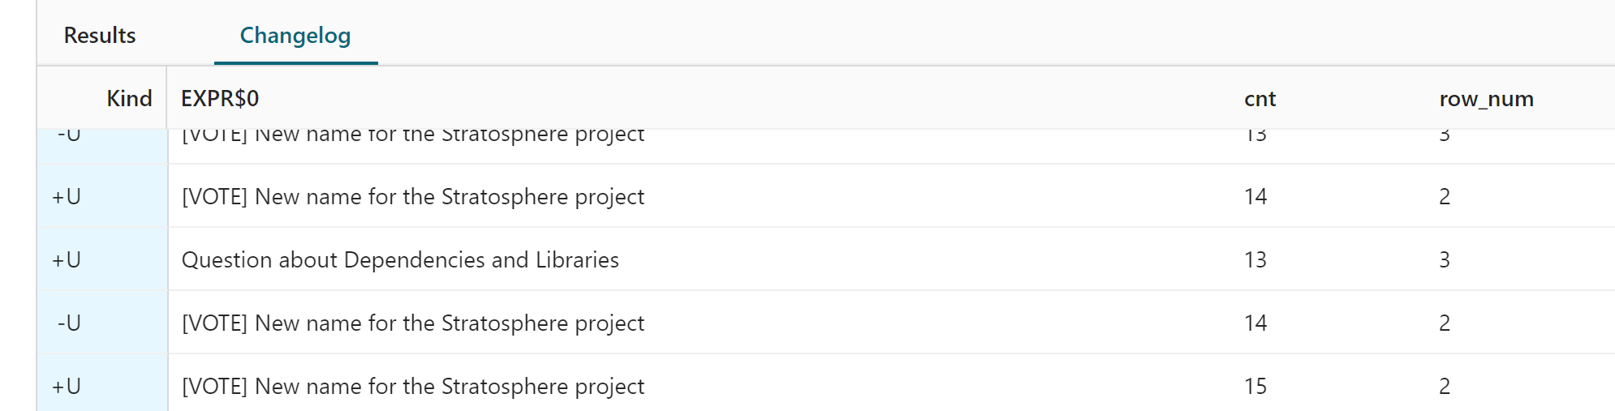Switch to the Results tab
This screenshot has height=411, width=1615.
pos(100,36)
